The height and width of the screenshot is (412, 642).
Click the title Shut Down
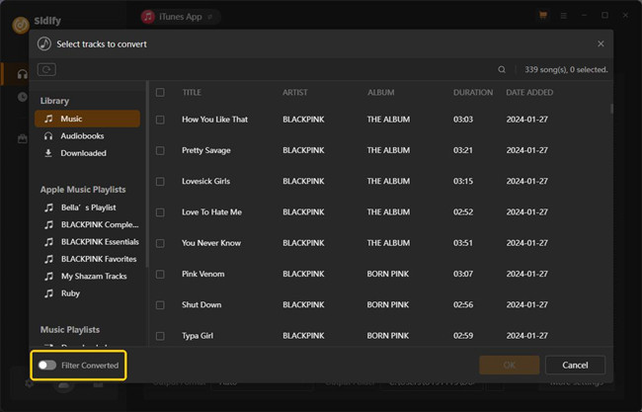(201, 305)
